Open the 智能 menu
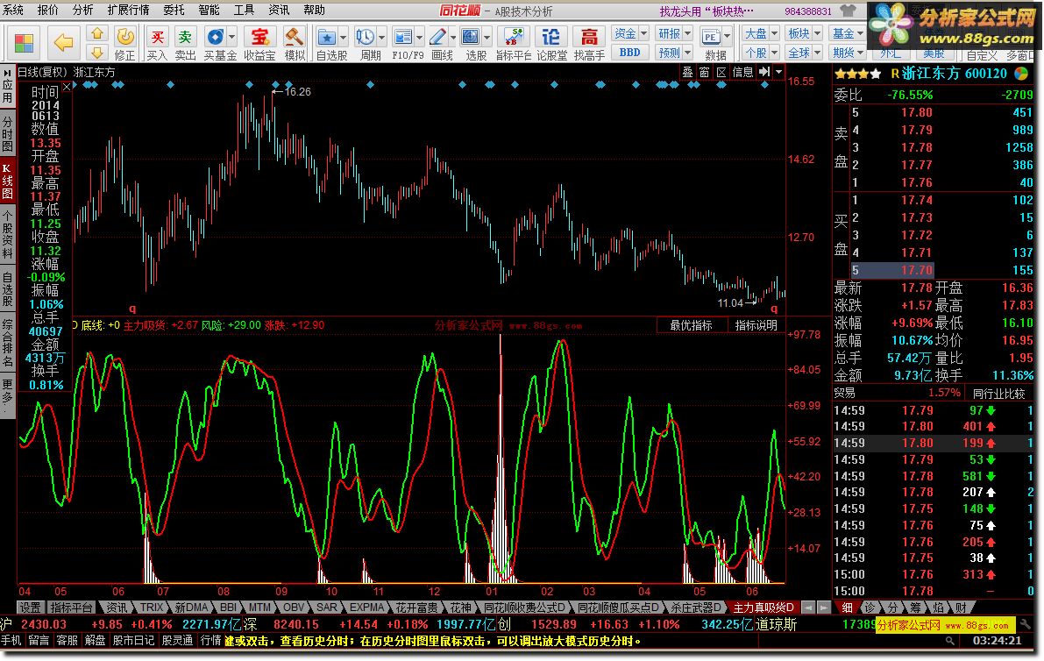The height and width of the screenshot is (661, 1044). click(x=209, y=10)
